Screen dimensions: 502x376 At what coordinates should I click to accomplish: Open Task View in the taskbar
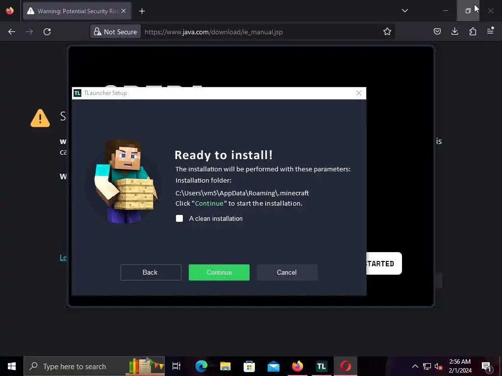176,366
